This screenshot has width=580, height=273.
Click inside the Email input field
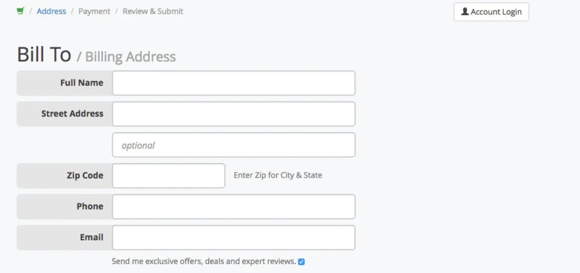[x=234, y=237]
